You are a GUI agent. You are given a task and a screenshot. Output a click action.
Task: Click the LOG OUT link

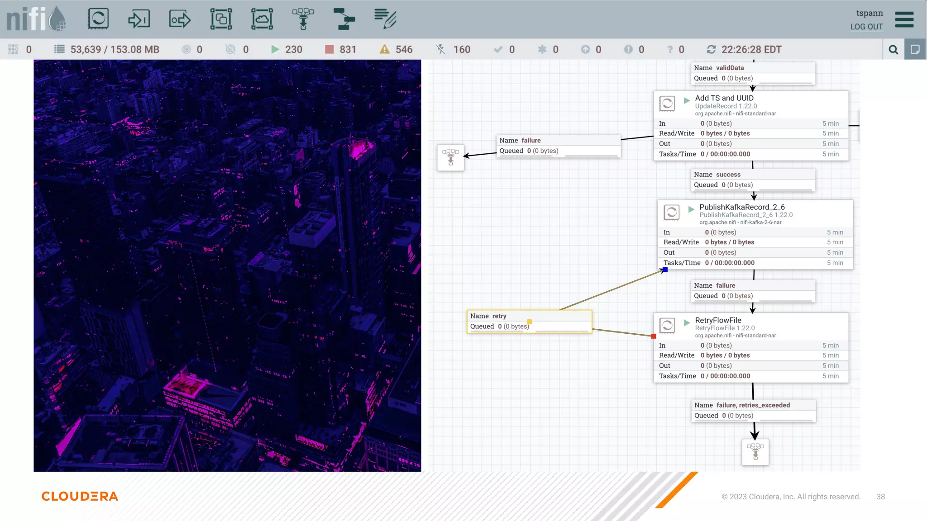(x=866, y=27)
